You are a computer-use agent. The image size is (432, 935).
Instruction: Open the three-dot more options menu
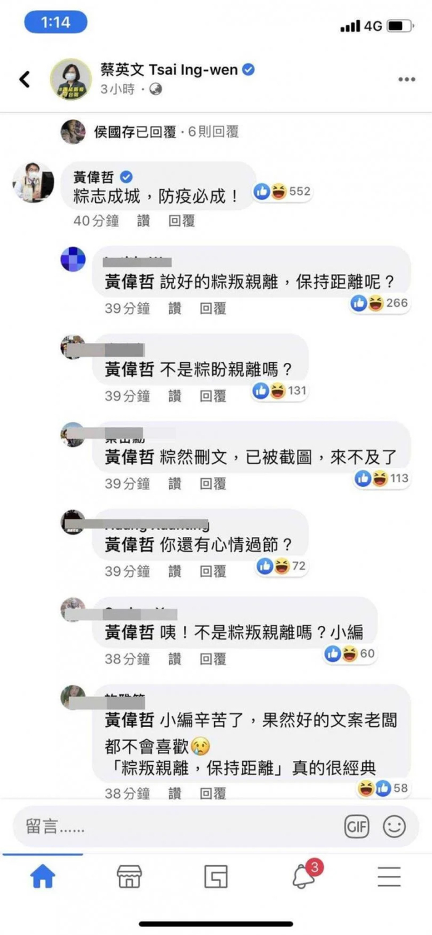(406, 80)
